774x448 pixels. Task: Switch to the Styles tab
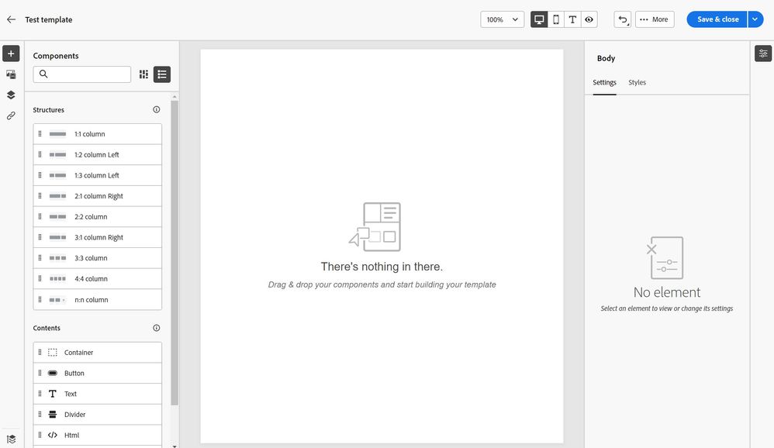[x=637, y=82]
